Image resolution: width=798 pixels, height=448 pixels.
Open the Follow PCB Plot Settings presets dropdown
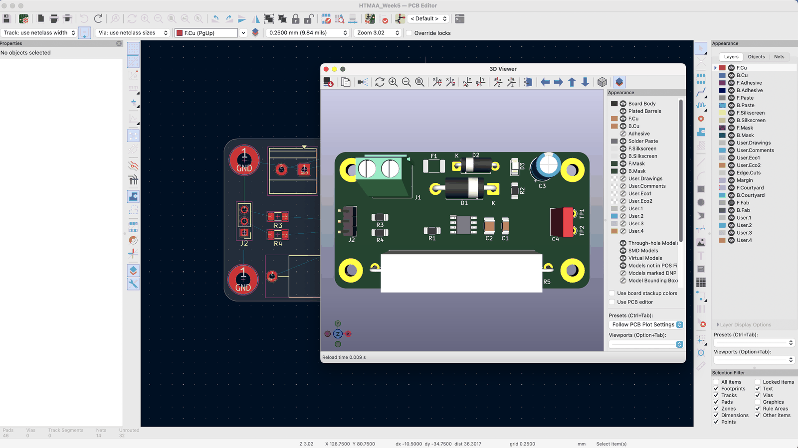pyautogui.click(x=646, y=324)
